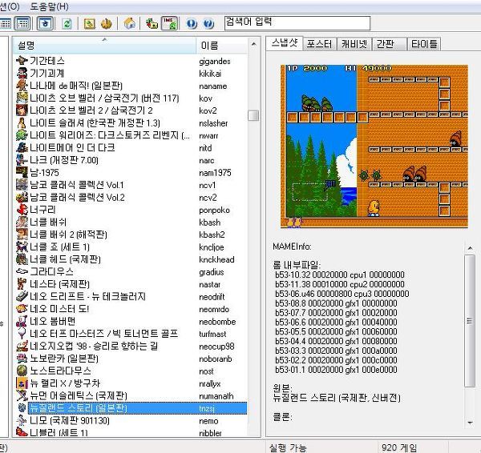Click the home icon in toolbar

pyautogui.click(x=129, y=24)
